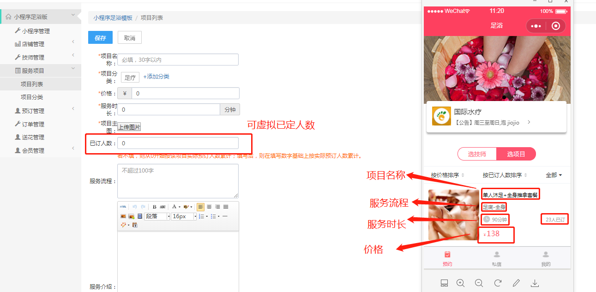Rotate the preview image with rotate icon
The height and width of the screenshot is (292, 596).
pos(498,283)
